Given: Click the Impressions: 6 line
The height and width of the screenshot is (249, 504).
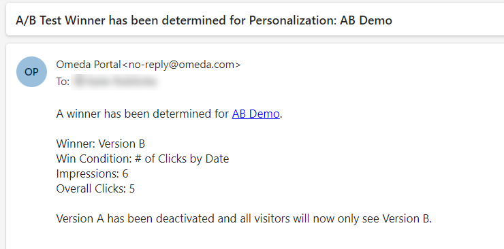Looking at the screenshot, I should [x=92, y=173].
